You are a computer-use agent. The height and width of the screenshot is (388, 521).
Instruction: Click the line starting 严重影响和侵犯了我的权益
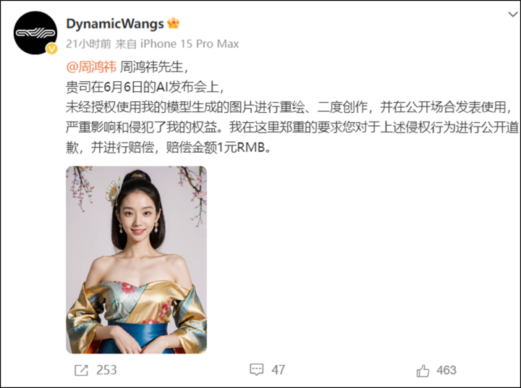(x=292, y=127)
